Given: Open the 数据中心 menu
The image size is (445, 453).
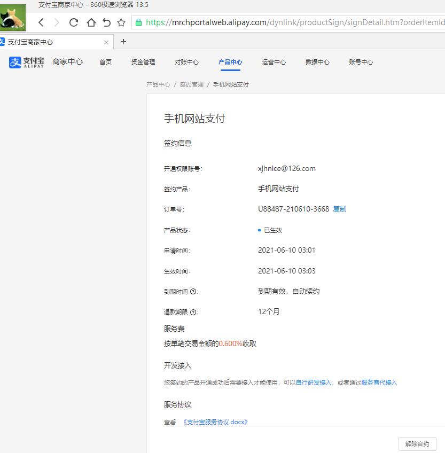Looking at the screenshot, I should point(317,62).
